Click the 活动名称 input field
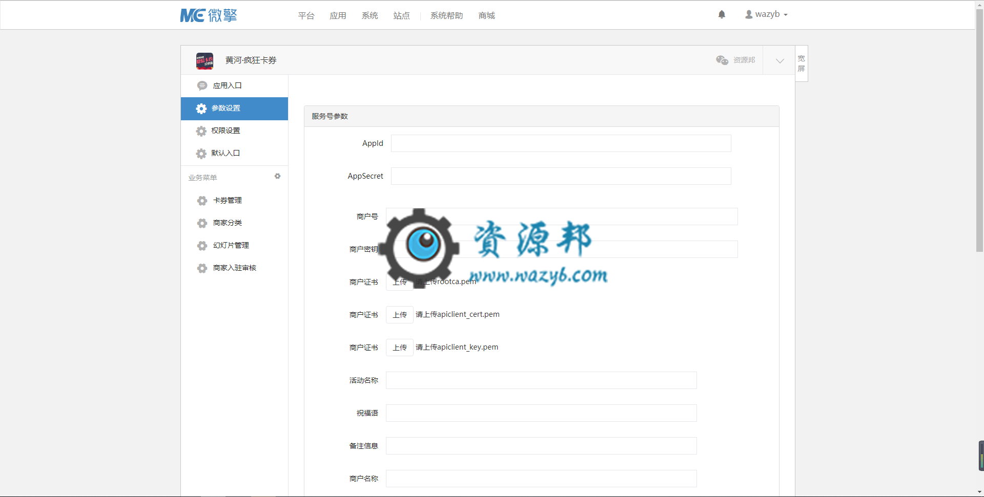984x497 pixels. click(x=541, y=380)
